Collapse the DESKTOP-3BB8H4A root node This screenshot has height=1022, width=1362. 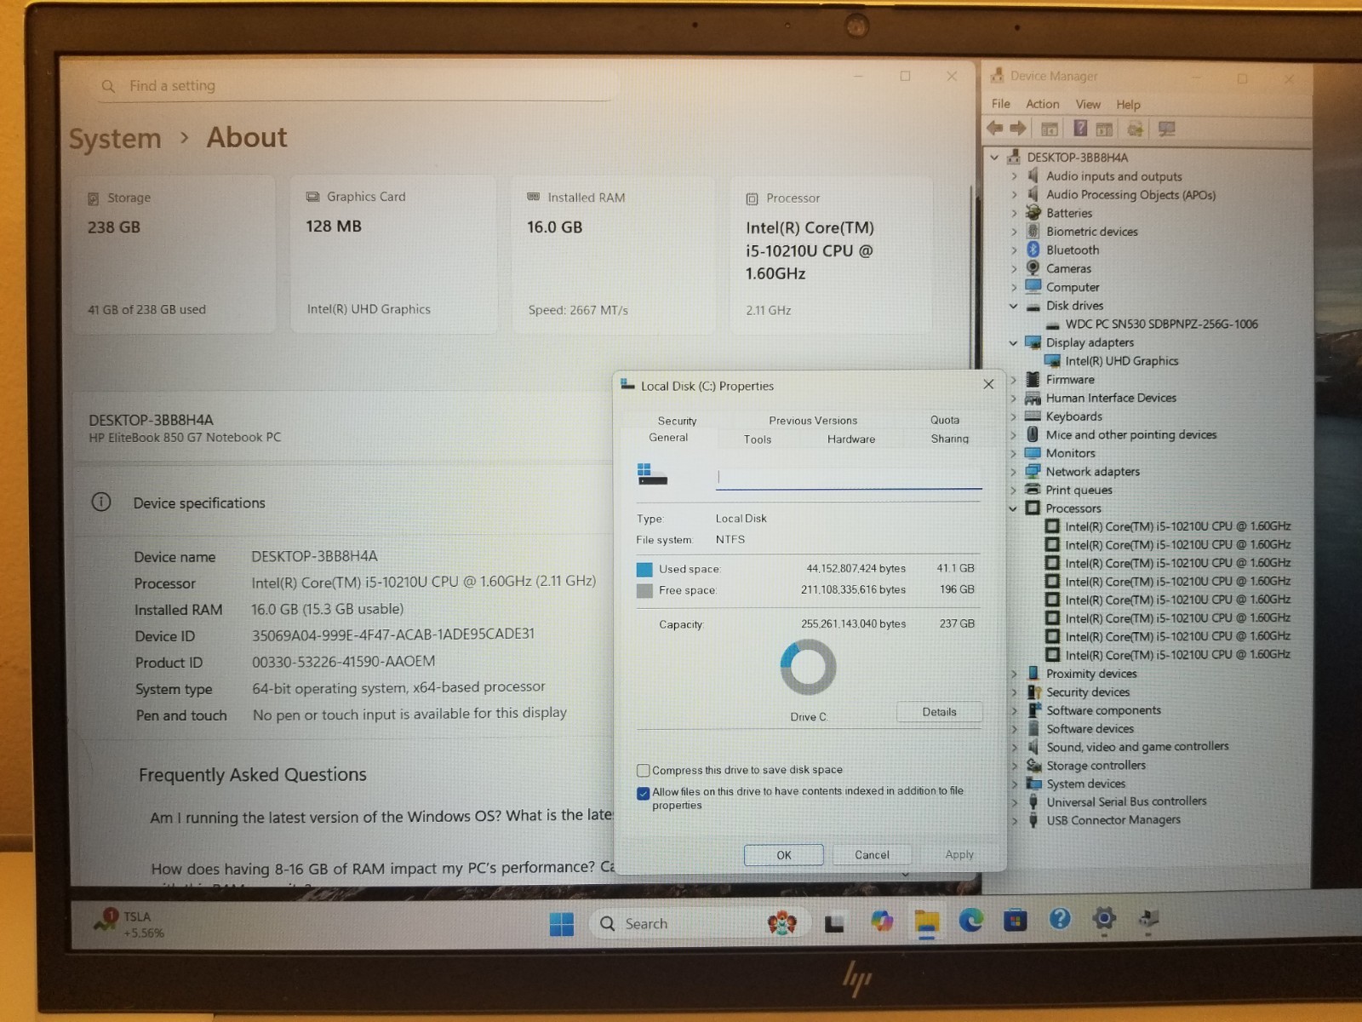coord(994,158)
